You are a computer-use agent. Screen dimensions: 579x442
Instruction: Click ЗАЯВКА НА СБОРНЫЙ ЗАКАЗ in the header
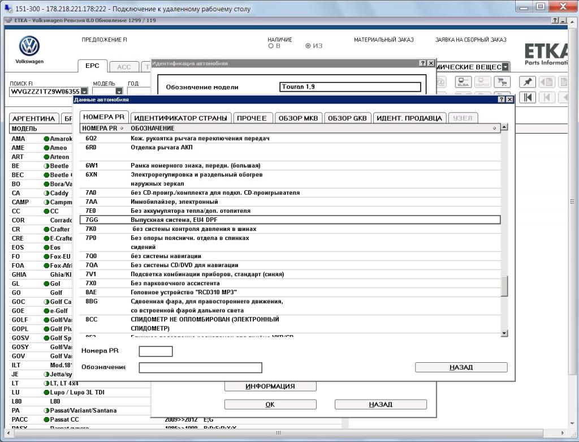coord(471,40)
